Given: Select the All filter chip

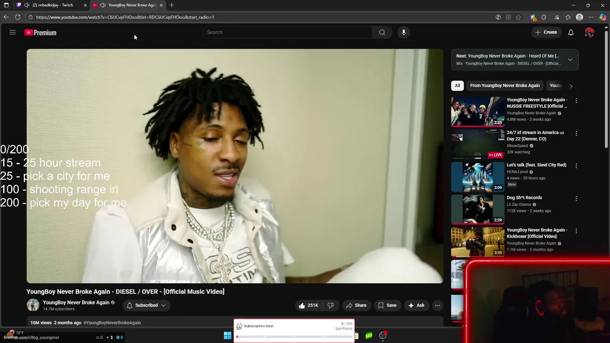Looking at the screenshot, I should coord(457,86).
